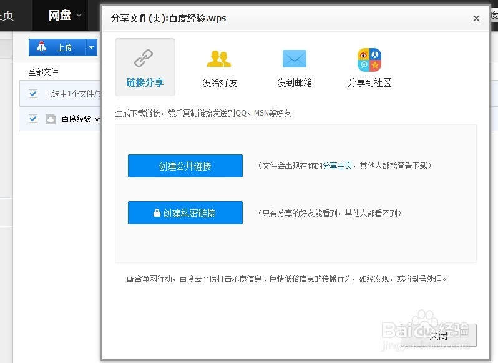Click the 百度经验.wps file type icon
This screenshot has height=363, width=498.
[x=50, y=119]
